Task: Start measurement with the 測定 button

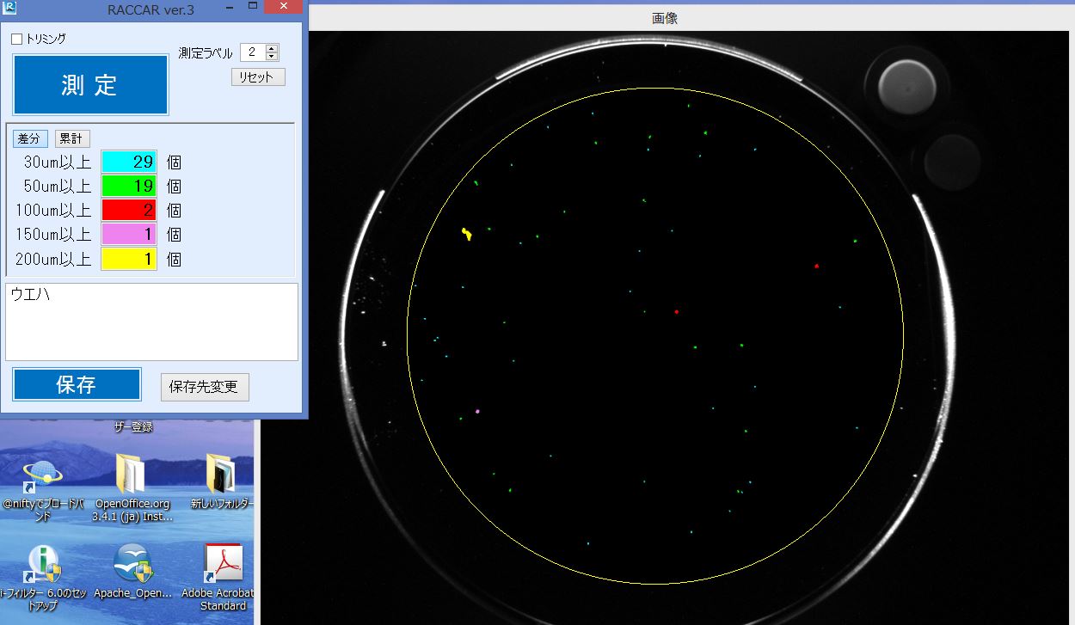Action: (x=90, y=84)
